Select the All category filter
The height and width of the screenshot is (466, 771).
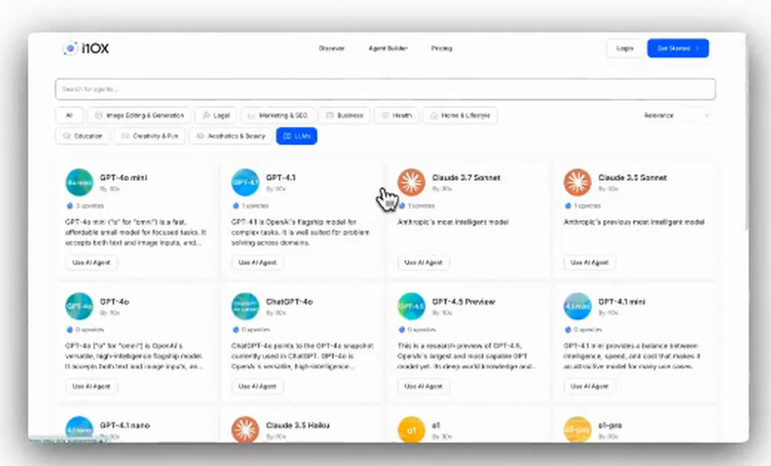tap(69, 116)
